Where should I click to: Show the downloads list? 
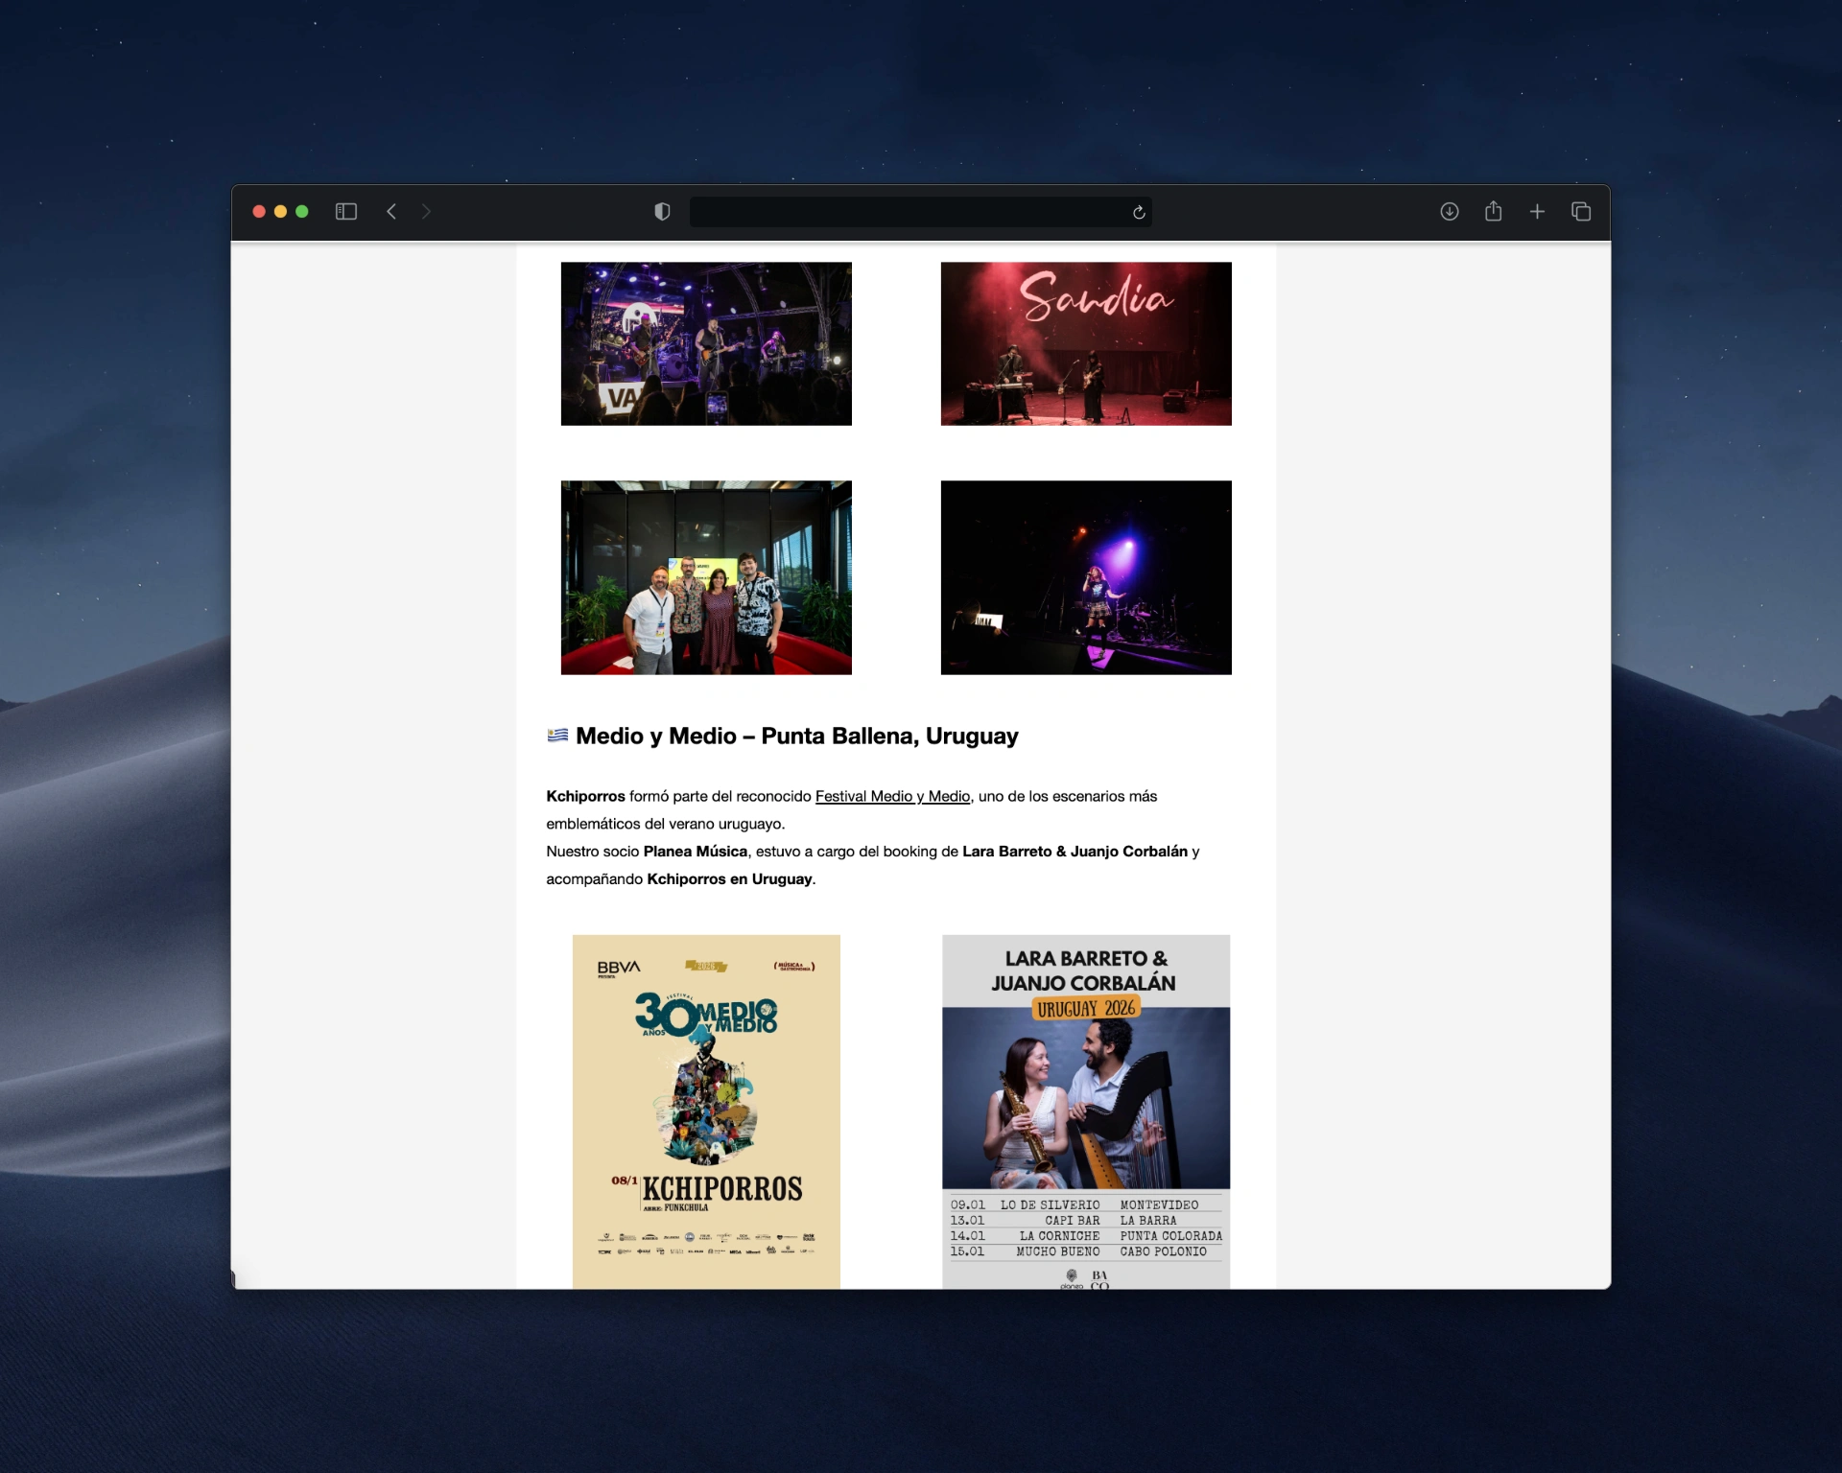(1449, 211)
